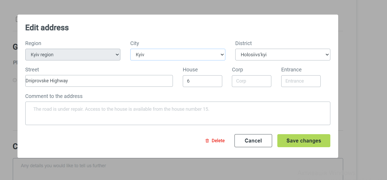Focus the Any details textarea below the dialog

tap(178, 169)
